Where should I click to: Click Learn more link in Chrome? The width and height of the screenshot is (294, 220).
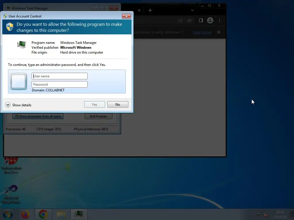pyautogui.click(x=202, y=32)
